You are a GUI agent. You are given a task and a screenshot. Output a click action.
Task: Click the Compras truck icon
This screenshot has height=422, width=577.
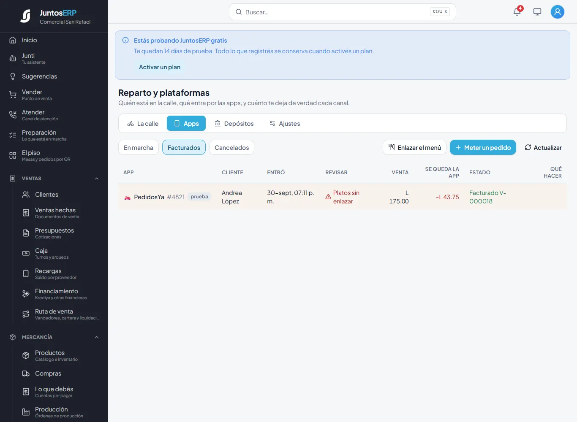pos(26,373)
